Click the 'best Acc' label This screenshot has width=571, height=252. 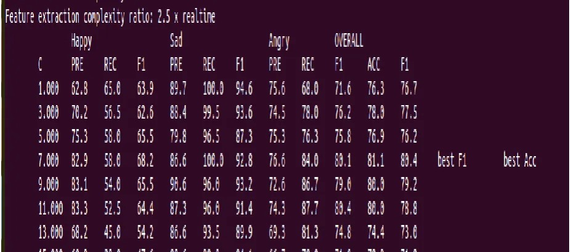point(520,160)
